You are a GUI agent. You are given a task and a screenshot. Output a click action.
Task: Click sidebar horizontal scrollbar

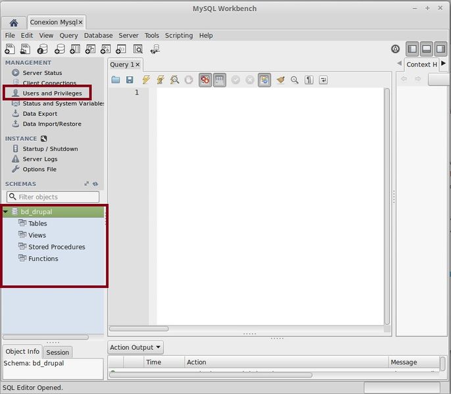(x=45, y=337)
